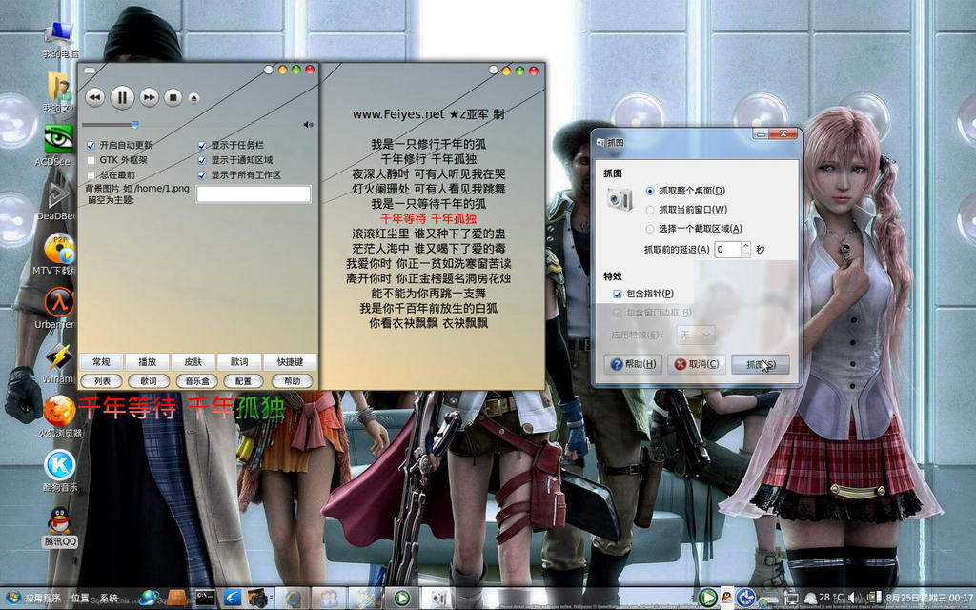Stop playback with the square stop button
Viewport: 976px width, 610px height.
coord(173,97)
